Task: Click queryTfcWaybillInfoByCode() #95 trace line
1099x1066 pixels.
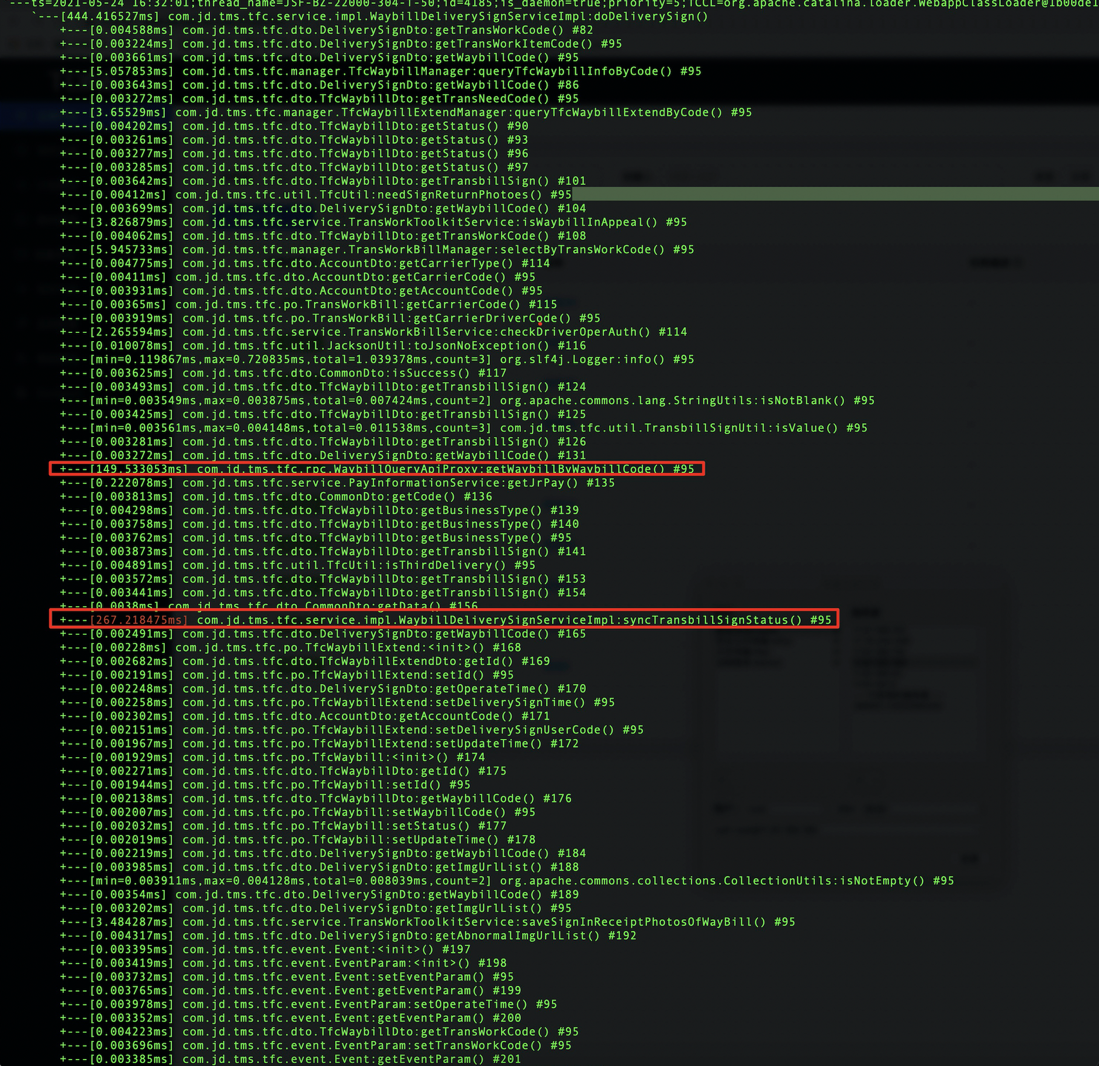Action: click(x=381, y=71)
